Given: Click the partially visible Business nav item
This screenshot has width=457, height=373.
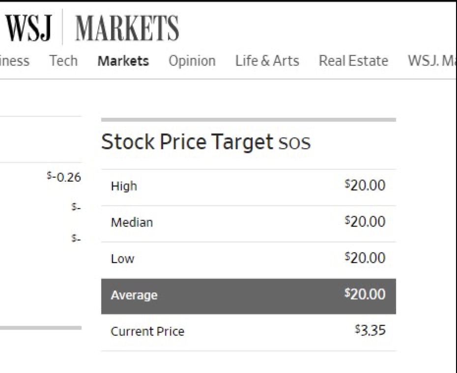Looking at the screenshot, I should [15, 61].
